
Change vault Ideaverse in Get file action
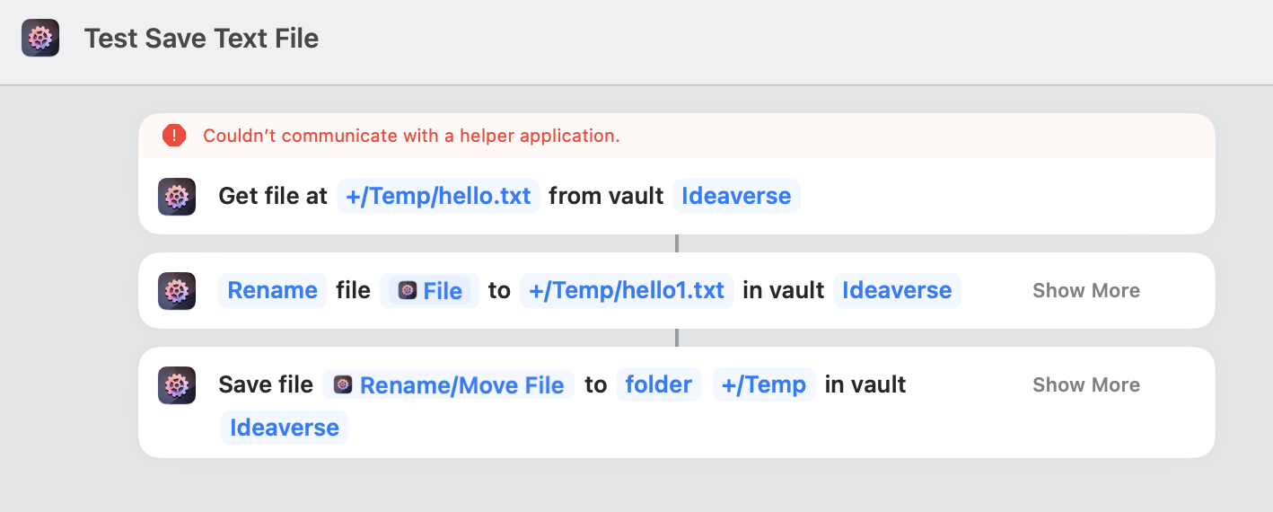736,196
